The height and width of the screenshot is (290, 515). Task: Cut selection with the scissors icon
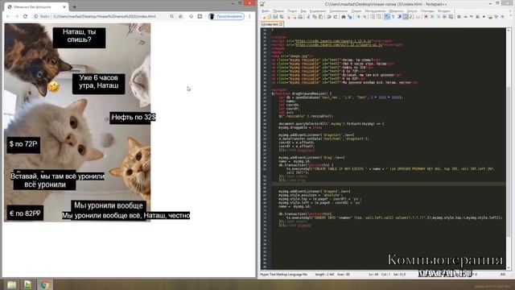pos(308,17)
